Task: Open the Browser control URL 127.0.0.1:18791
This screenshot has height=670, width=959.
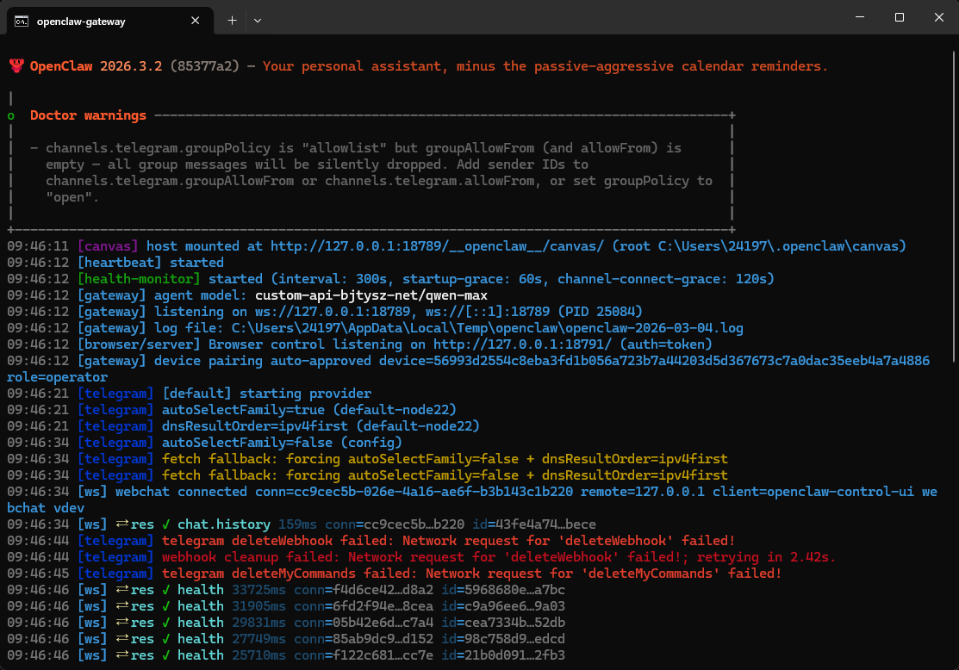Action: 522,344
